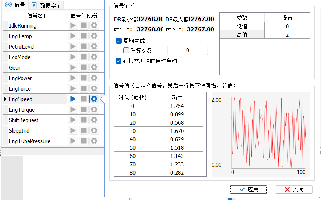
Task: Stop the EngTubePressure signal generator
Action: [x=84, y=141]
